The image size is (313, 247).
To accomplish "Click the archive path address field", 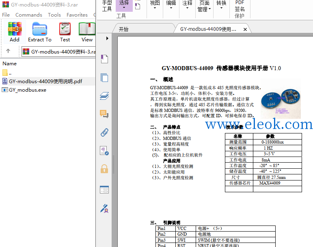I will point(58,52).
